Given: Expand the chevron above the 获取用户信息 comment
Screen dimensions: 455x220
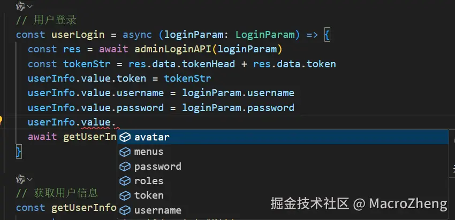Looking at the screenshot, I should coord(30,179).
